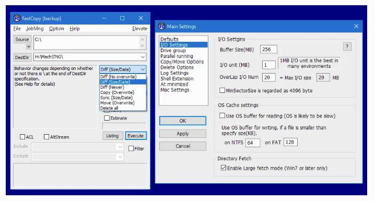The width and height of the screenshot is (375, 201).
Task: Open the DestDir path dropdown arrow
Action: coord(143,57)
